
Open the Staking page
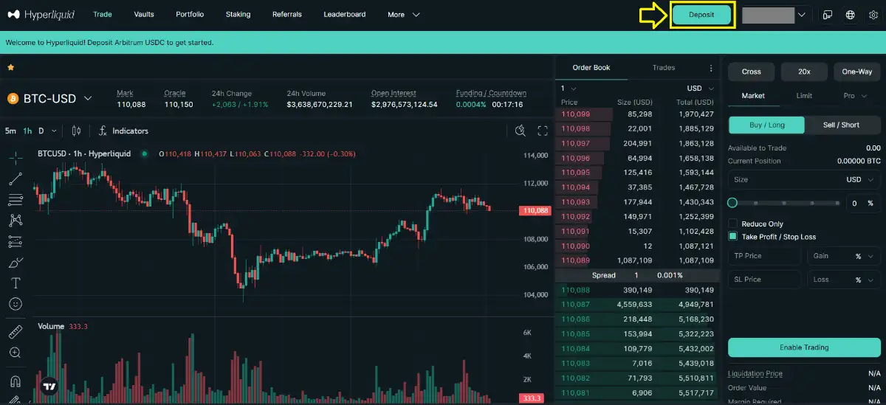238,14
